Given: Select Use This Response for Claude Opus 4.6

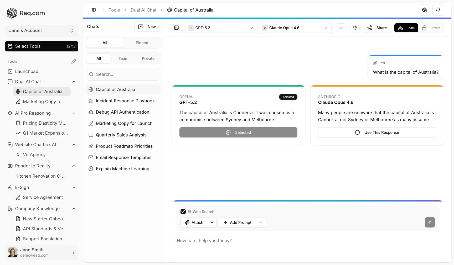Looking at the screenshot, I should click(377, 132).
